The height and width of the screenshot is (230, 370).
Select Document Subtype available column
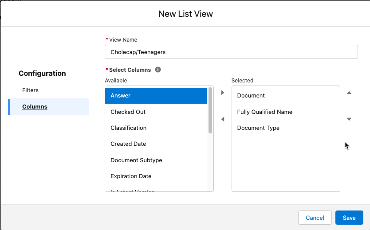(x=156, y=160)
